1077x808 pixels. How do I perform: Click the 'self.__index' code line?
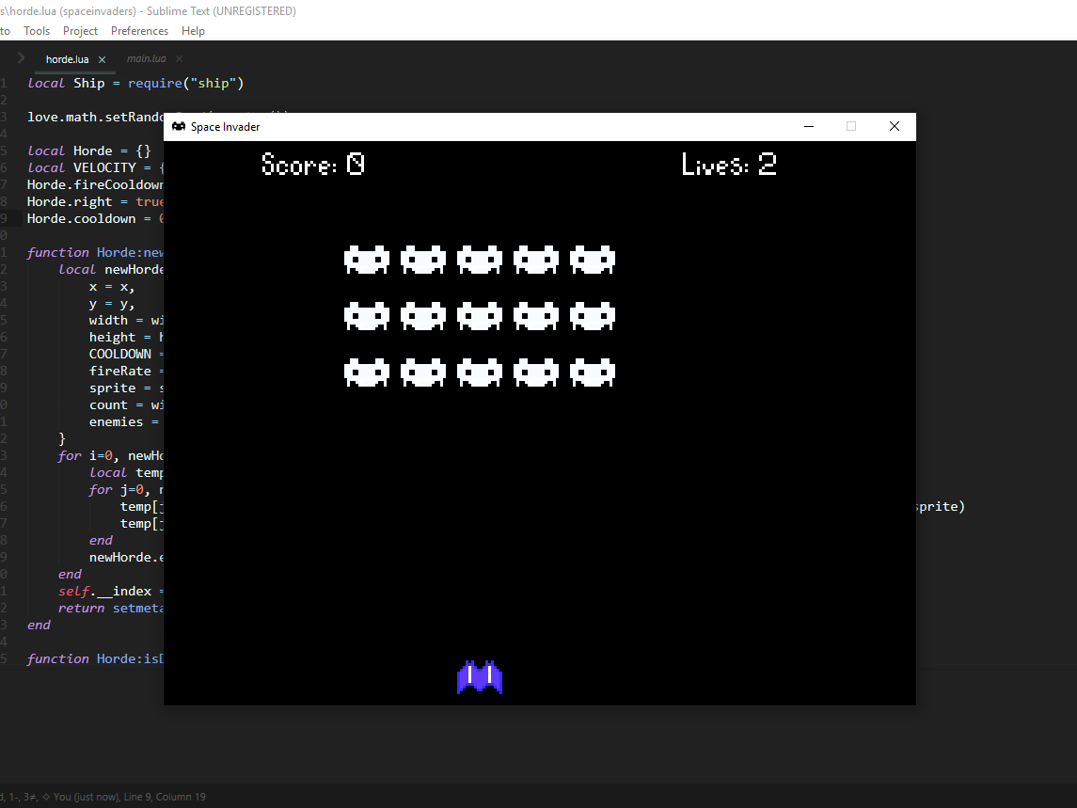[x=111, y=591]
